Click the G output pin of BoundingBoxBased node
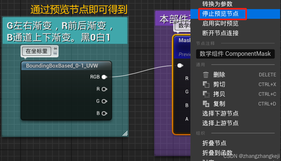Image resolution: width=281 pixels, height=161 pixels. click(x=104, y=101)
